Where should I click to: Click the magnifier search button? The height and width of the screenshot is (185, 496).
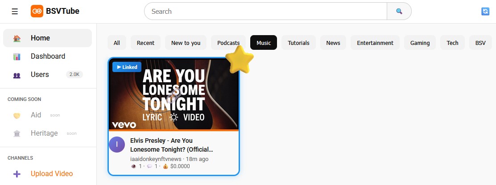click(399, 12)
